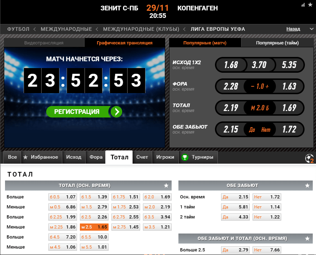Star the ОБЕ ЗАБЬЮТ И ТОТАЛ section

pyautogui.click(x=307, y=239)
